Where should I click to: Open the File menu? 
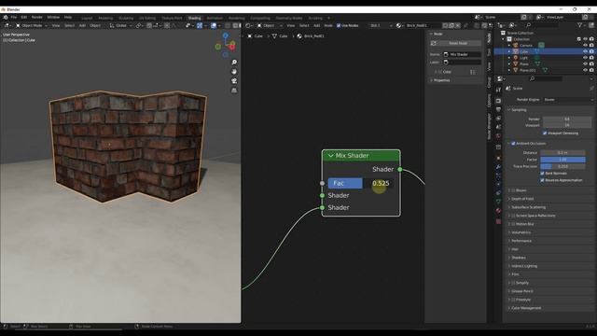(14, 17)
